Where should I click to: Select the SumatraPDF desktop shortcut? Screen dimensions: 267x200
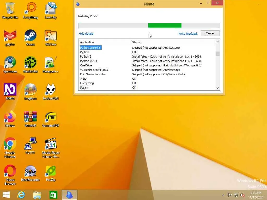point(51,119)
